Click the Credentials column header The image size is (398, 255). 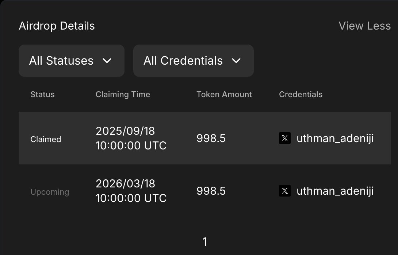click(301, 95)
